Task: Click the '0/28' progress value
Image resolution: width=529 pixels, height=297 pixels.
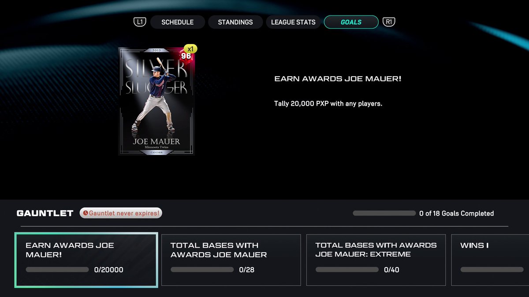Action: [x=246, y=270]
